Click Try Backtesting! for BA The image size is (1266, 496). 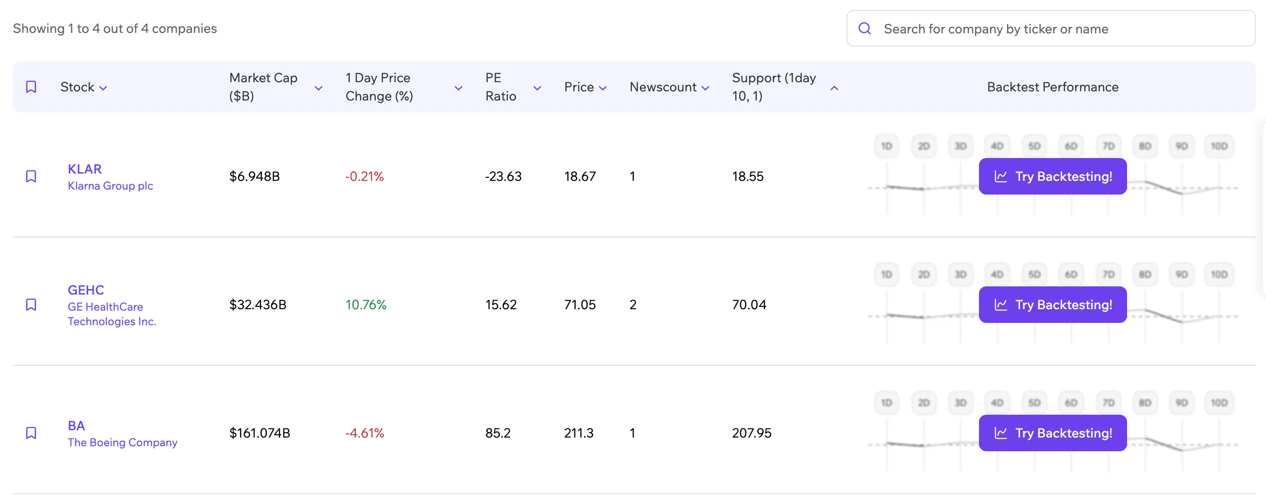point(1053,433)
